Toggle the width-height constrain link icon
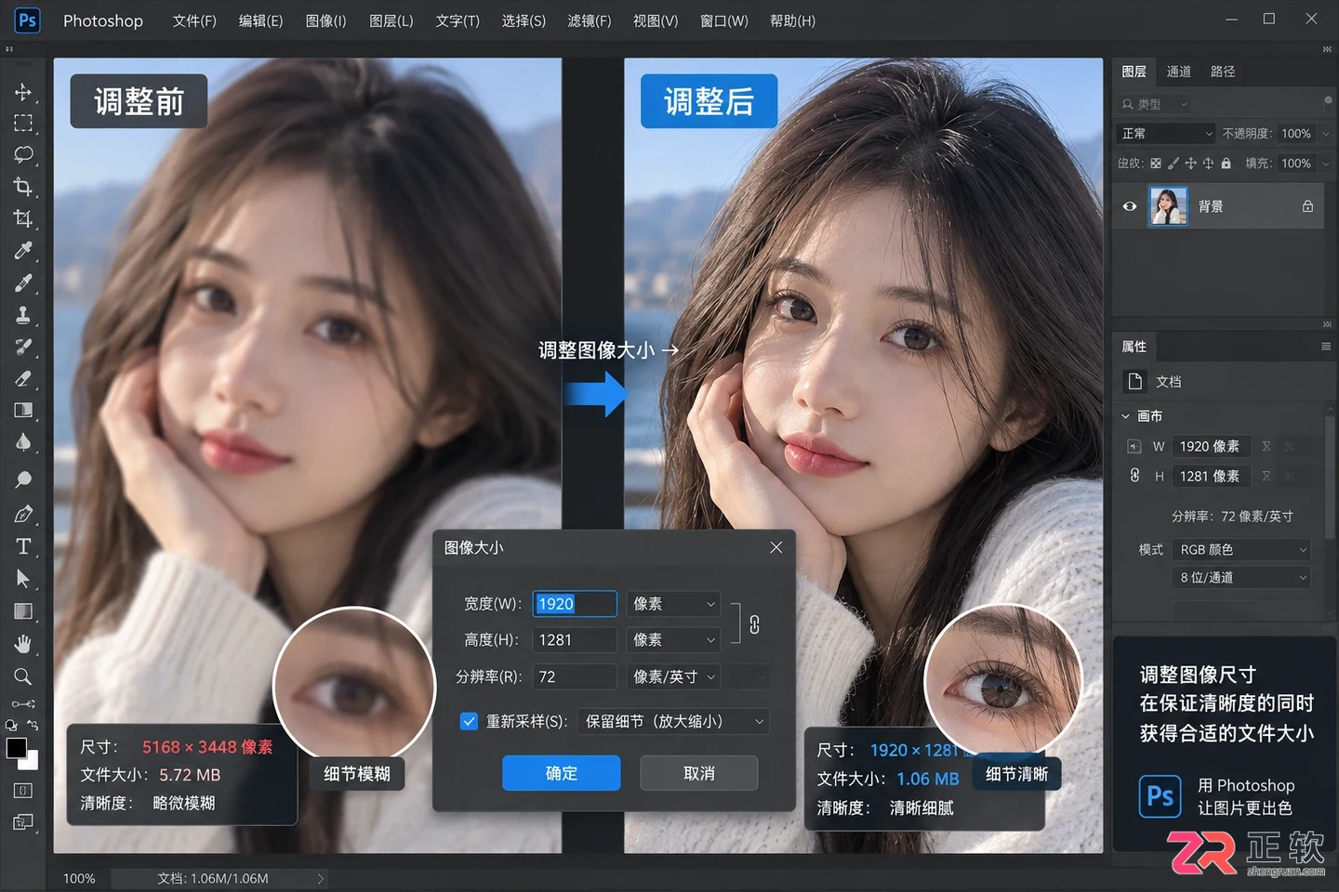 pyautogui.click(x=754, y=624)
